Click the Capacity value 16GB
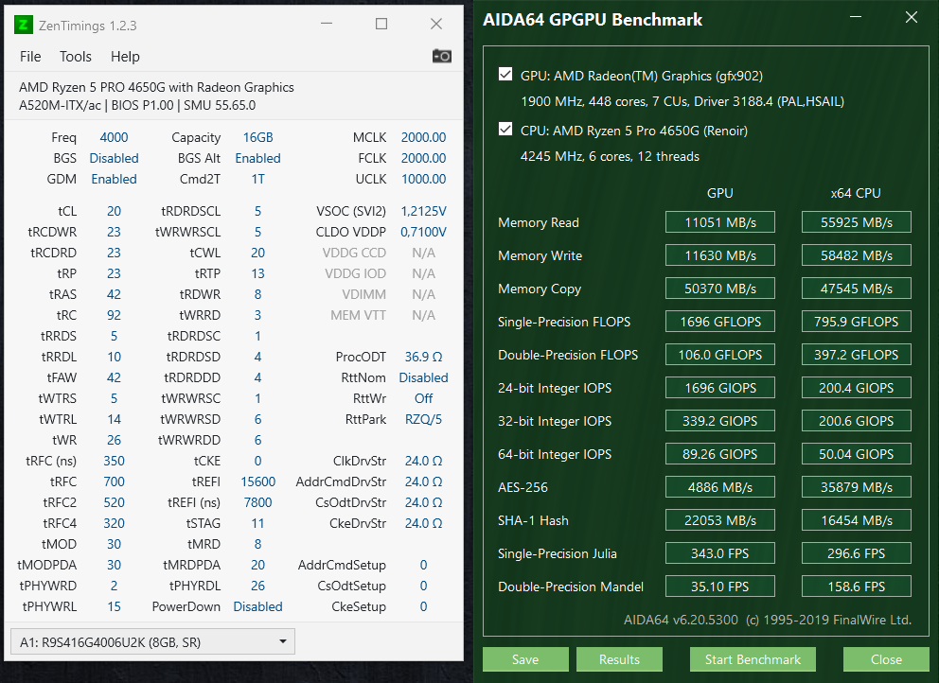The width and height of the screenshot is (939, 683). (257, 137)
